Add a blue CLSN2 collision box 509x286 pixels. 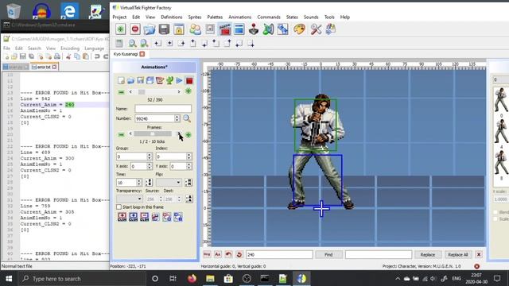(x=134, y=217)
